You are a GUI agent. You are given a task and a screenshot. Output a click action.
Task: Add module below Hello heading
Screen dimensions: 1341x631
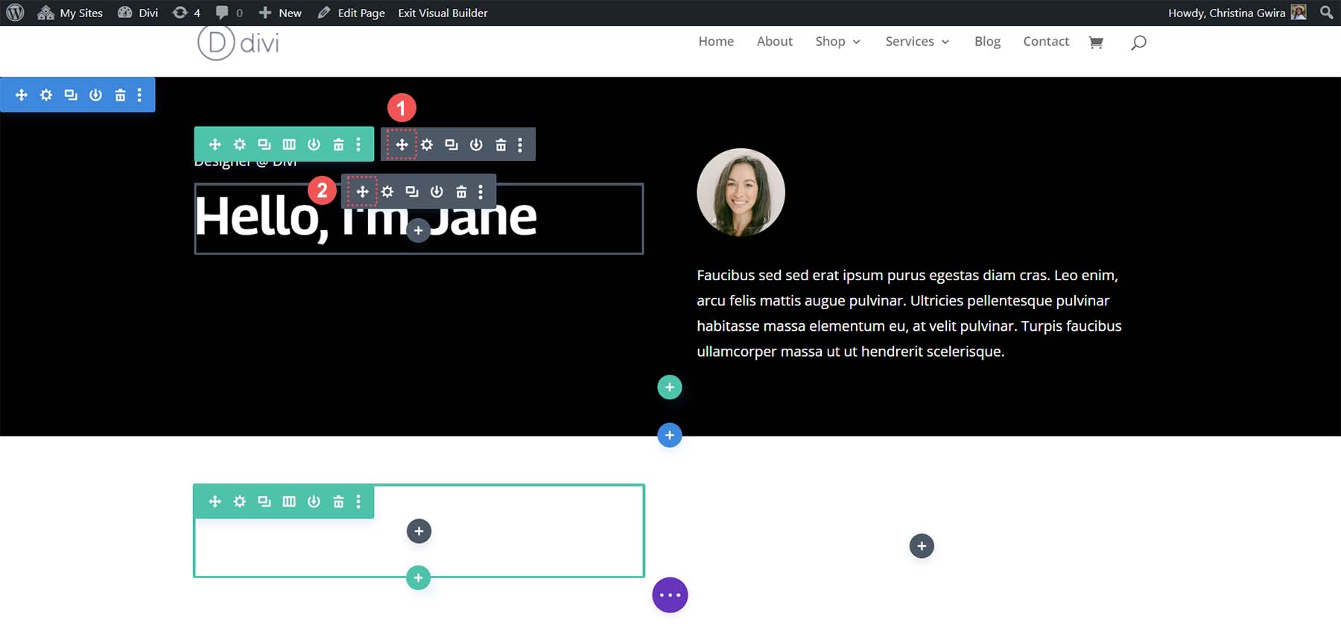pyautogui.click(x=418, y=230)
